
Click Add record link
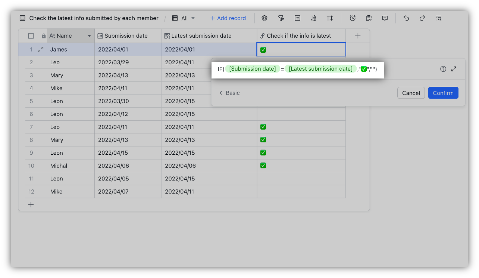tap(228, 18)
